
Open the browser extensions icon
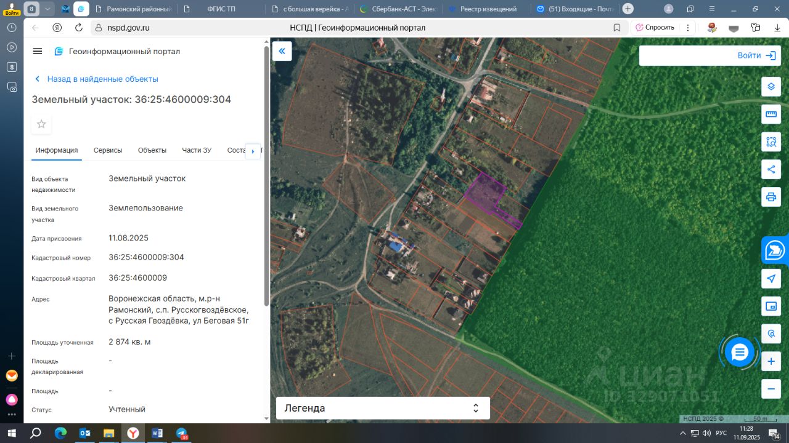[756, 28]
